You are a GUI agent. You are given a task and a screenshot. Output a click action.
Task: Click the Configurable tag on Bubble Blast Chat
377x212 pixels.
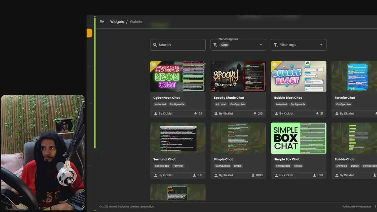[x=298, y=104]
